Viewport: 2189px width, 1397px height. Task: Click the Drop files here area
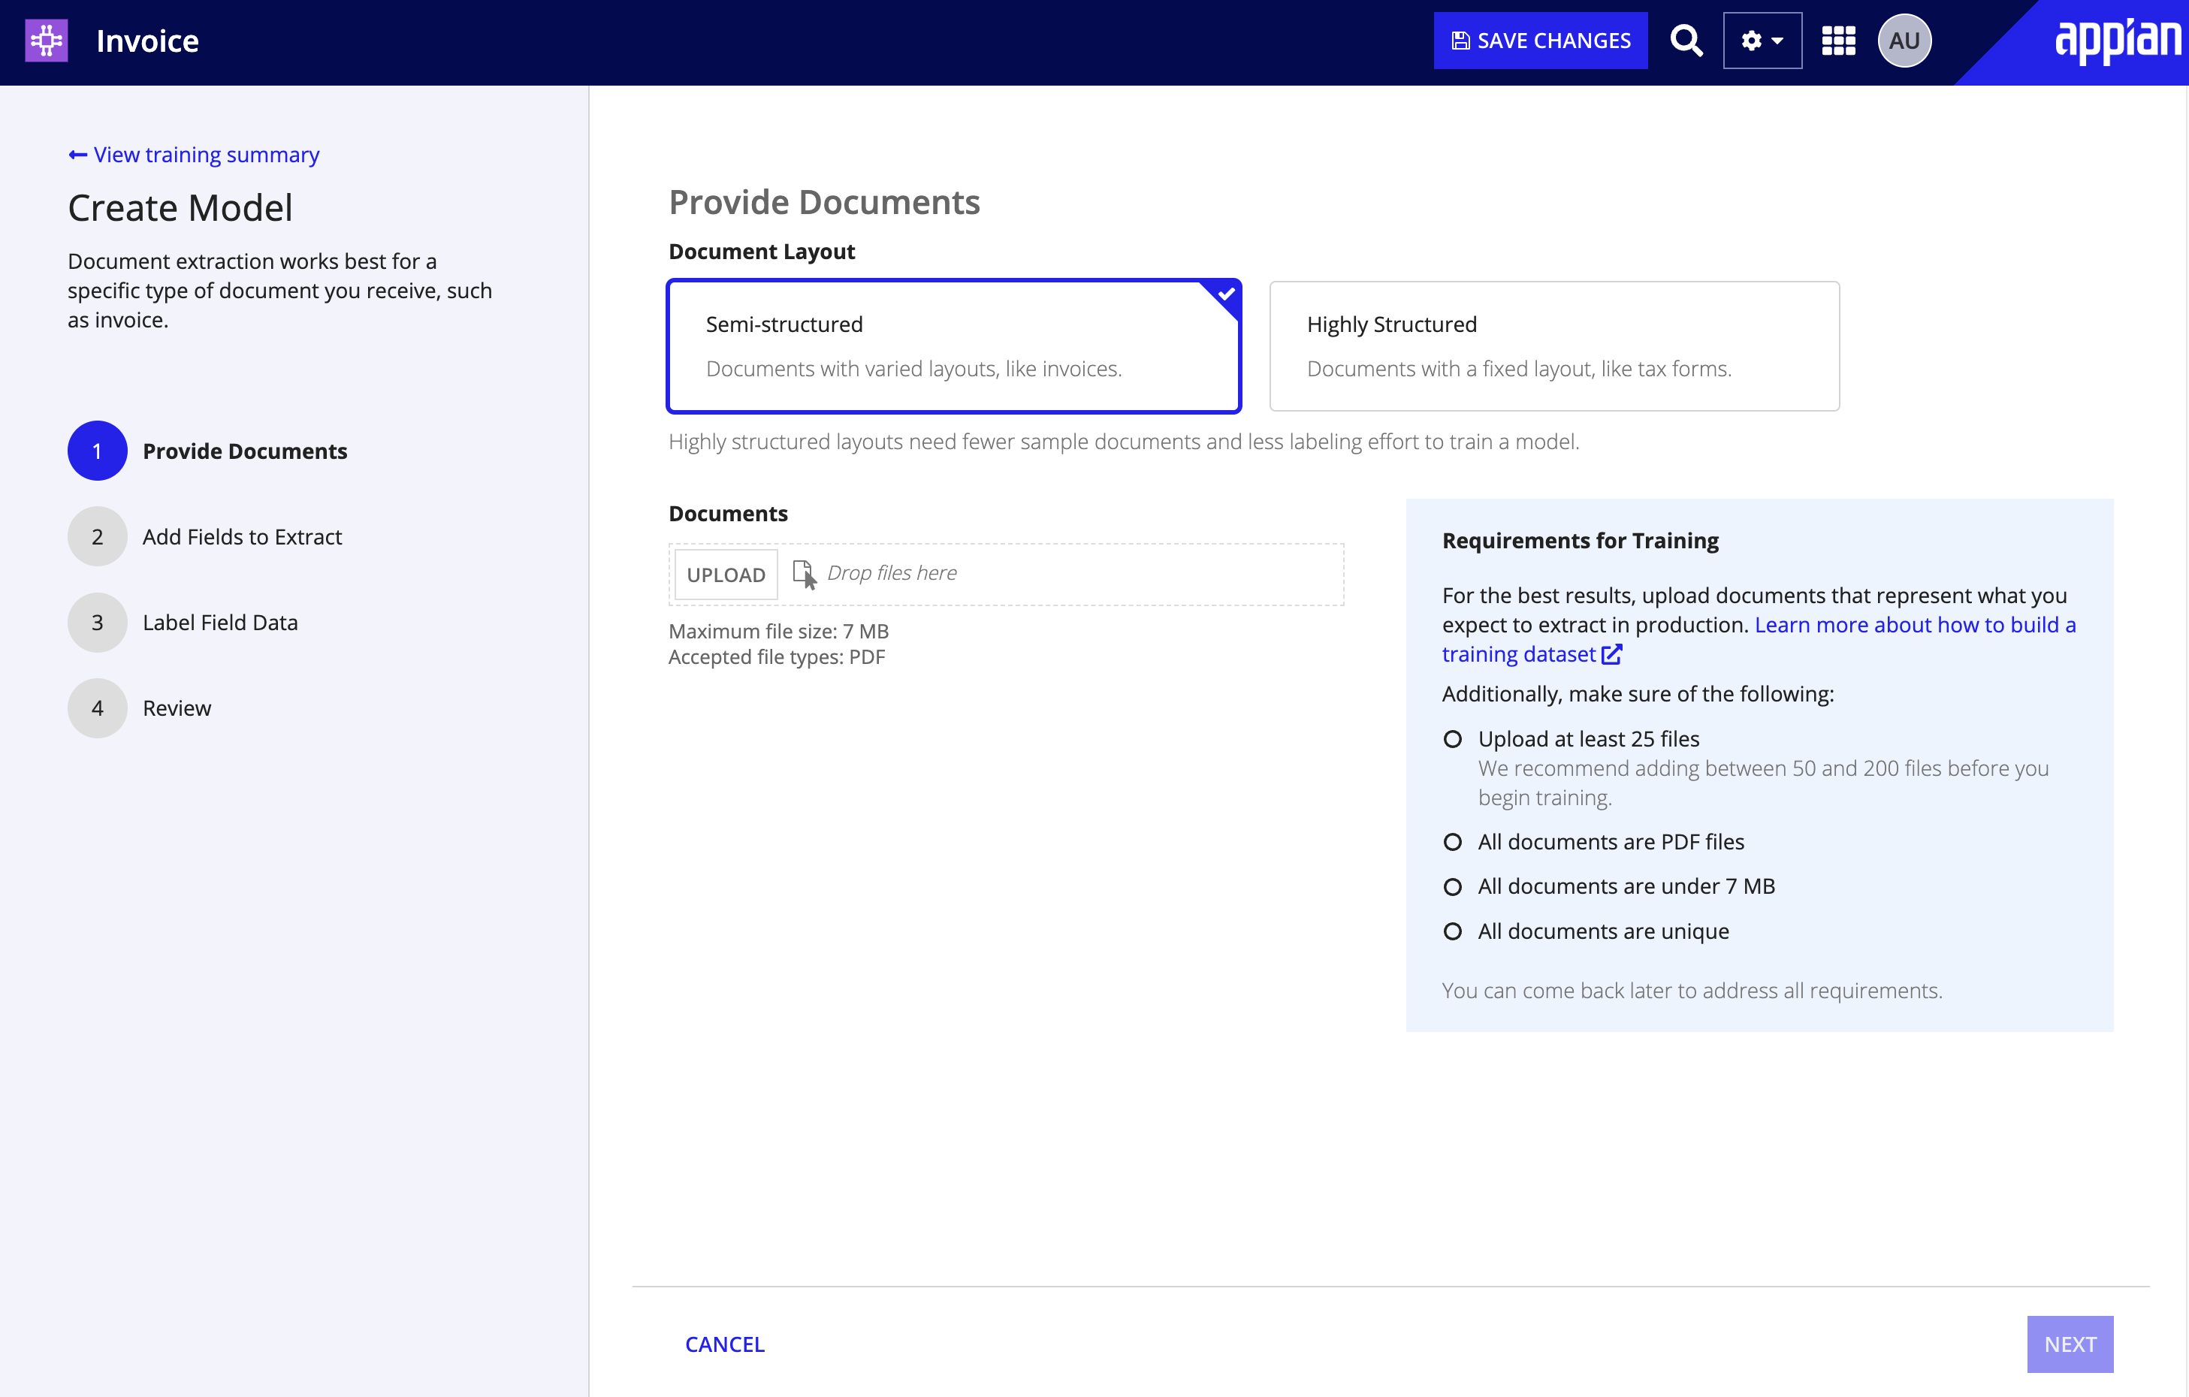(x=1007, y=575)
